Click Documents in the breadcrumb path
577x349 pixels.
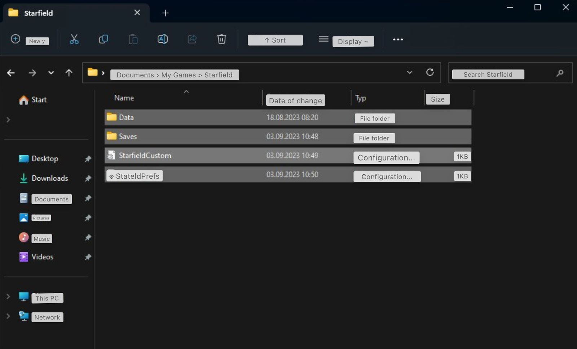pyautogui.click(x=135, y=75)
